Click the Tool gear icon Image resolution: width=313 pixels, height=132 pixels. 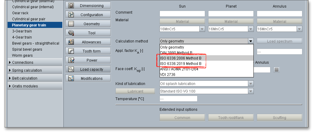(x=71, y=33)
